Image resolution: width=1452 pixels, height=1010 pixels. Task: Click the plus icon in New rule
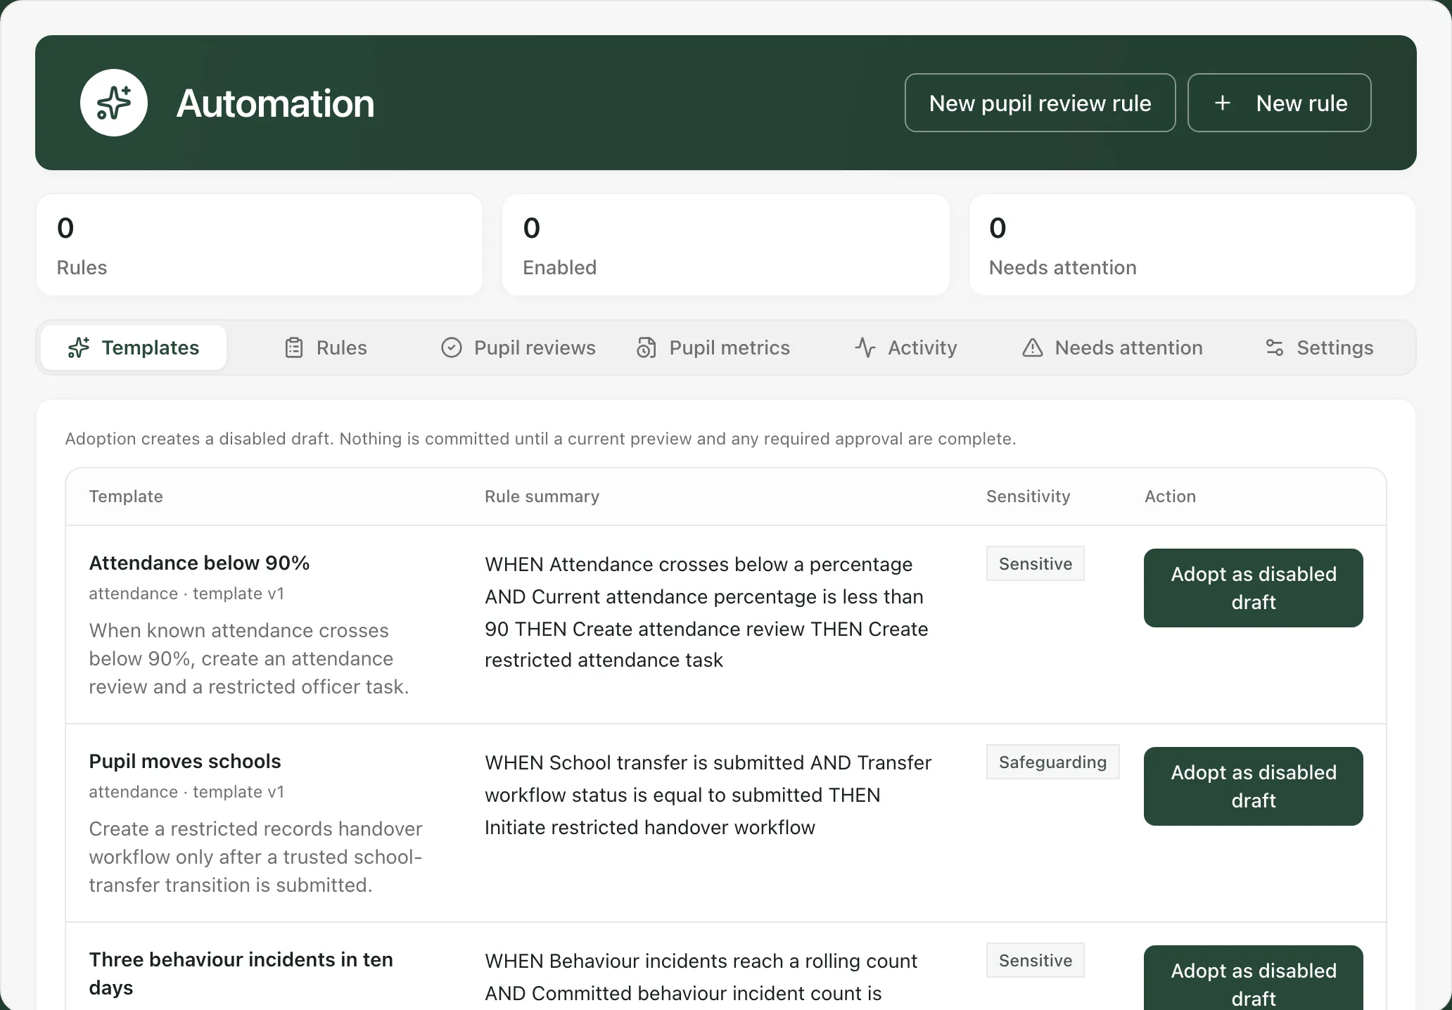click(1223, 103)
